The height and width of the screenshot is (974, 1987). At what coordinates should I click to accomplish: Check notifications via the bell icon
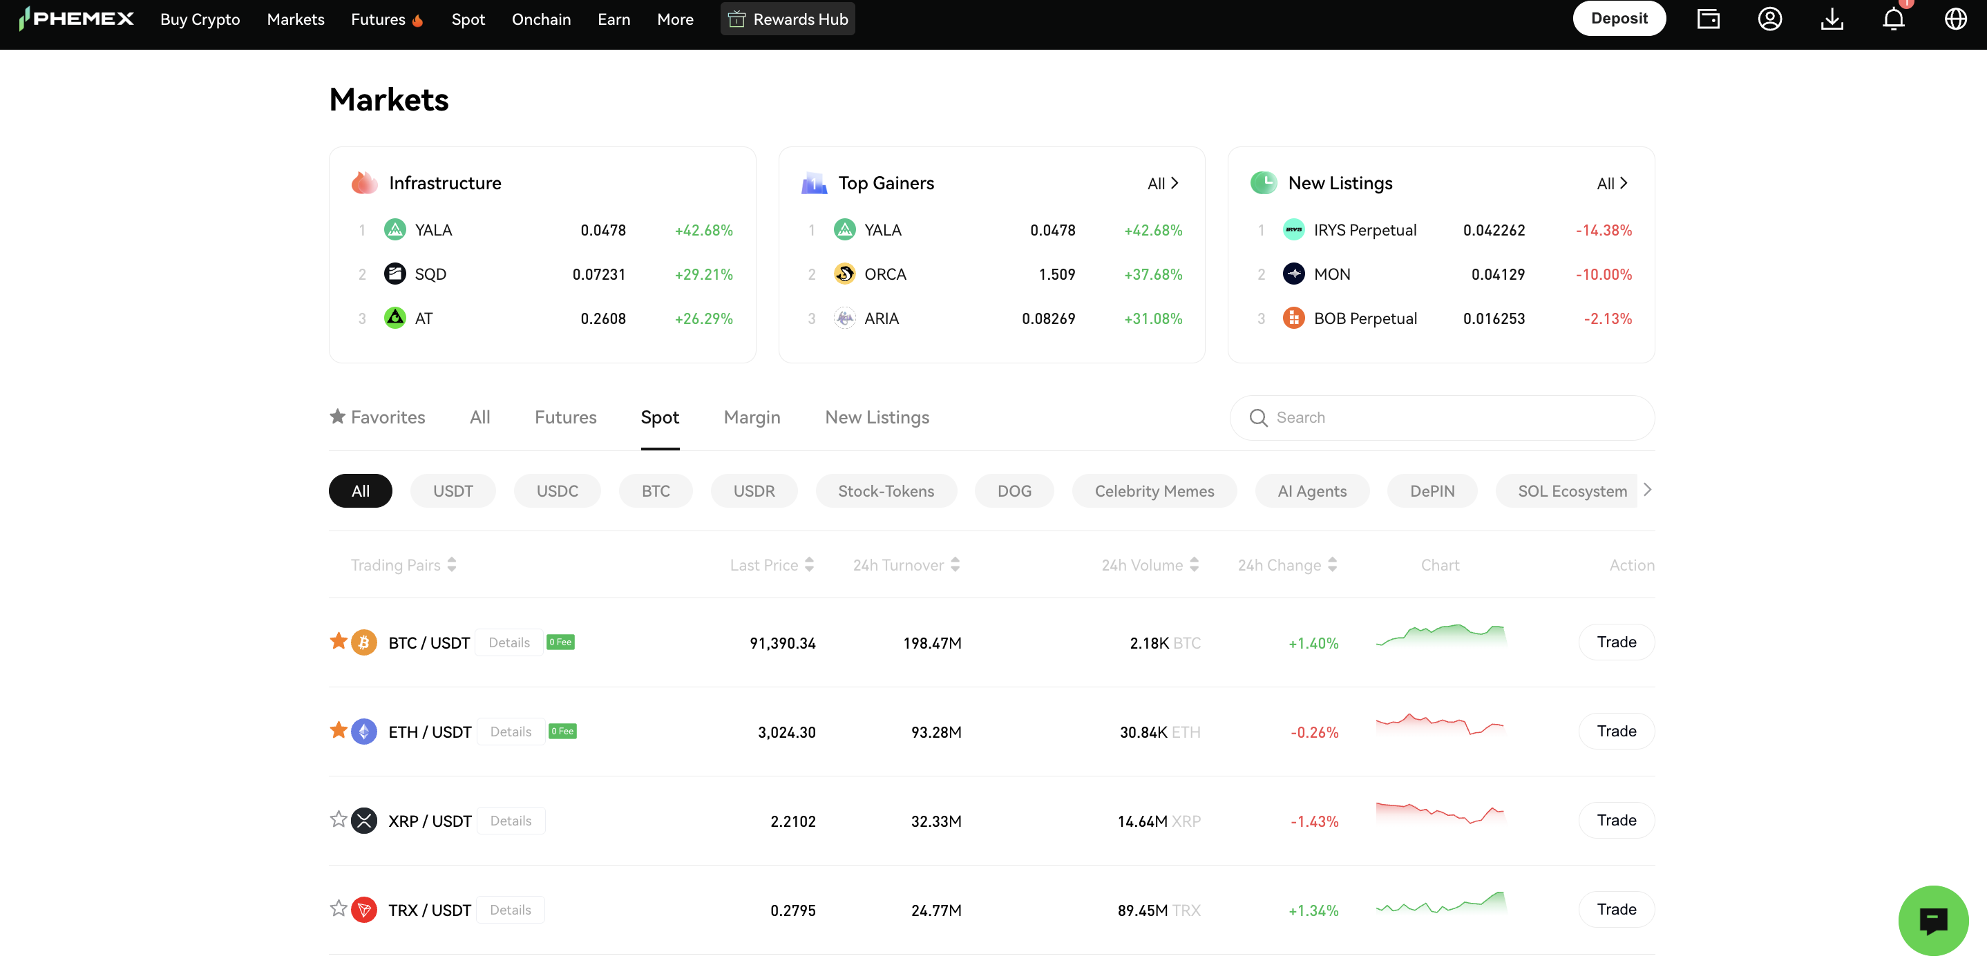[1894, 19]
